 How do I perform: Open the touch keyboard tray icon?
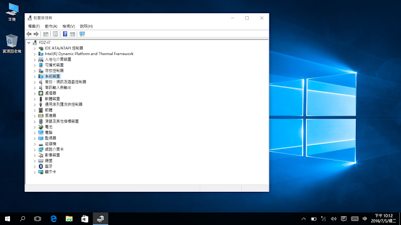click(355, 219)
